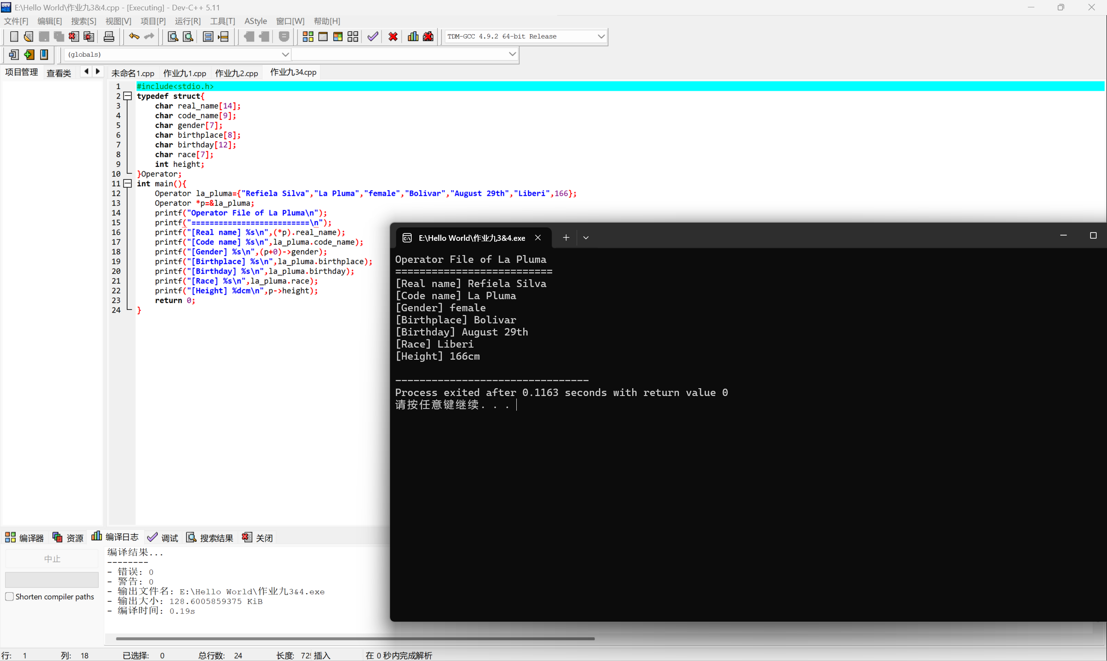Click the bar chart profile analysis icon
The image size is (1107, 661).
pyautogui.click(x=413, y=36)
